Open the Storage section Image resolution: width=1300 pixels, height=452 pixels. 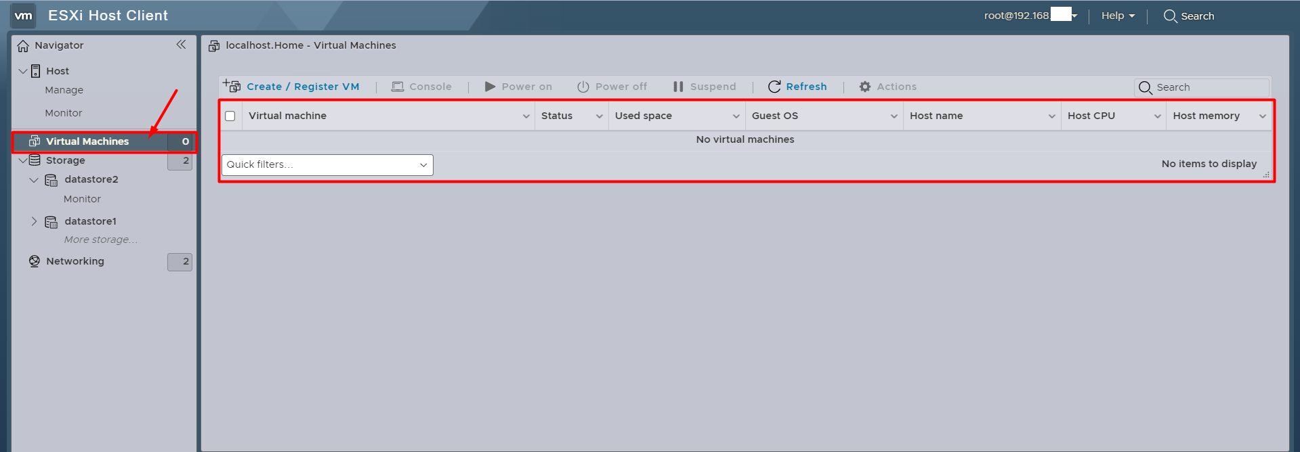click(x=66, y=160)
